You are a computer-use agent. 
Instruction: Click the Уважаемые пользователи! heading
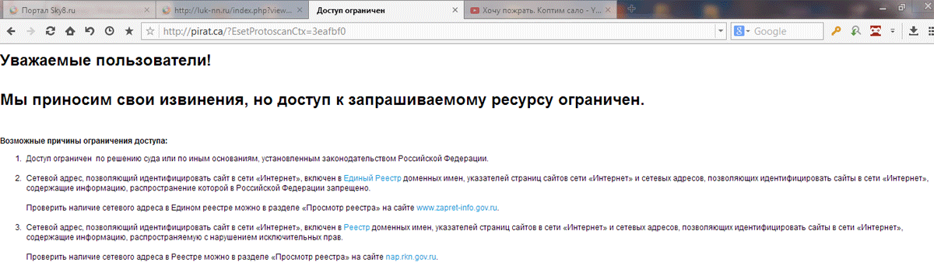click(x=106, y=60)
